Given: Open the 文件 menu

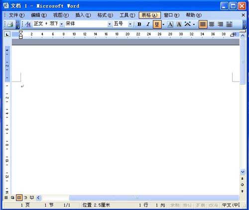Looking at the screenshot, I should click(x=16, y=15).
